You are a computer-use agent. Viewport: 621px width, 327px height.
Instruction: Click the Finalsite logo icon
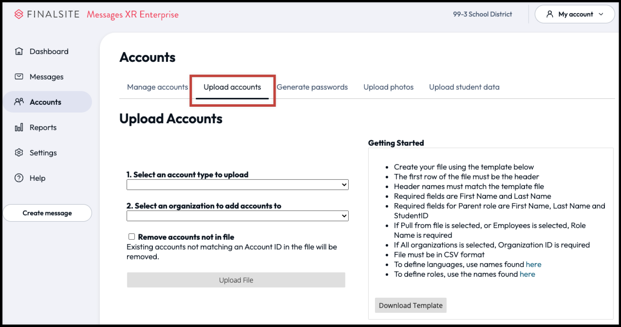[19, 14]
